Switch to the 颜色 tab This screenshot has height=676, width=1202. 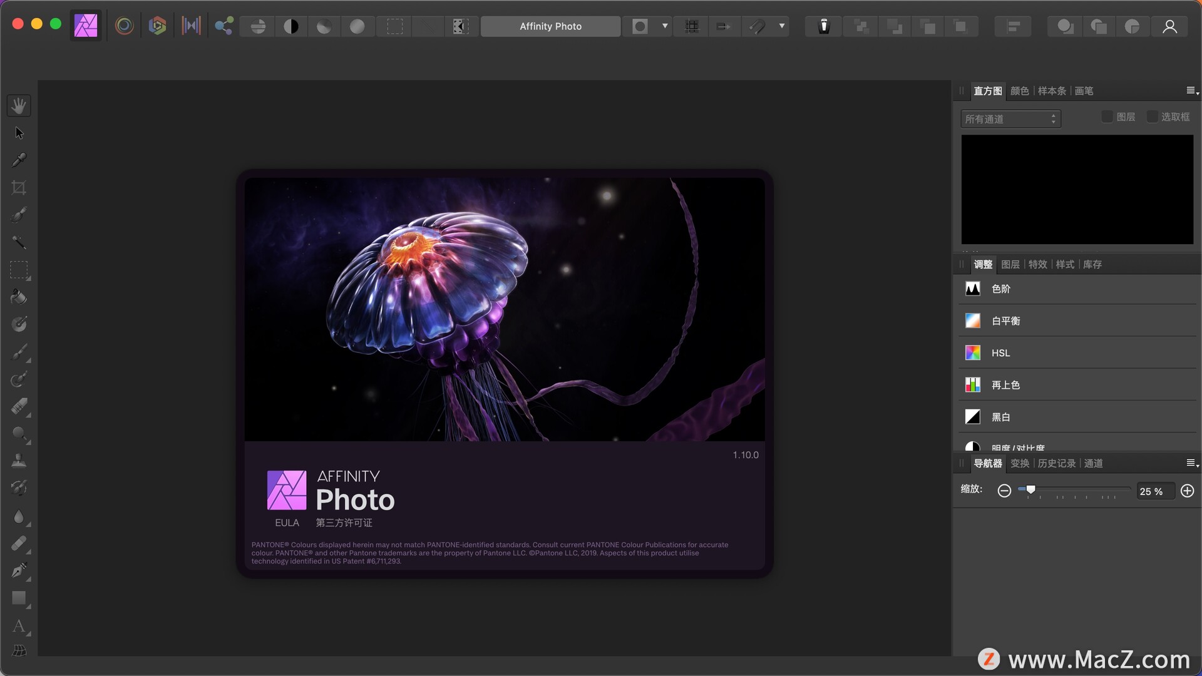(x=1019, y=91)
